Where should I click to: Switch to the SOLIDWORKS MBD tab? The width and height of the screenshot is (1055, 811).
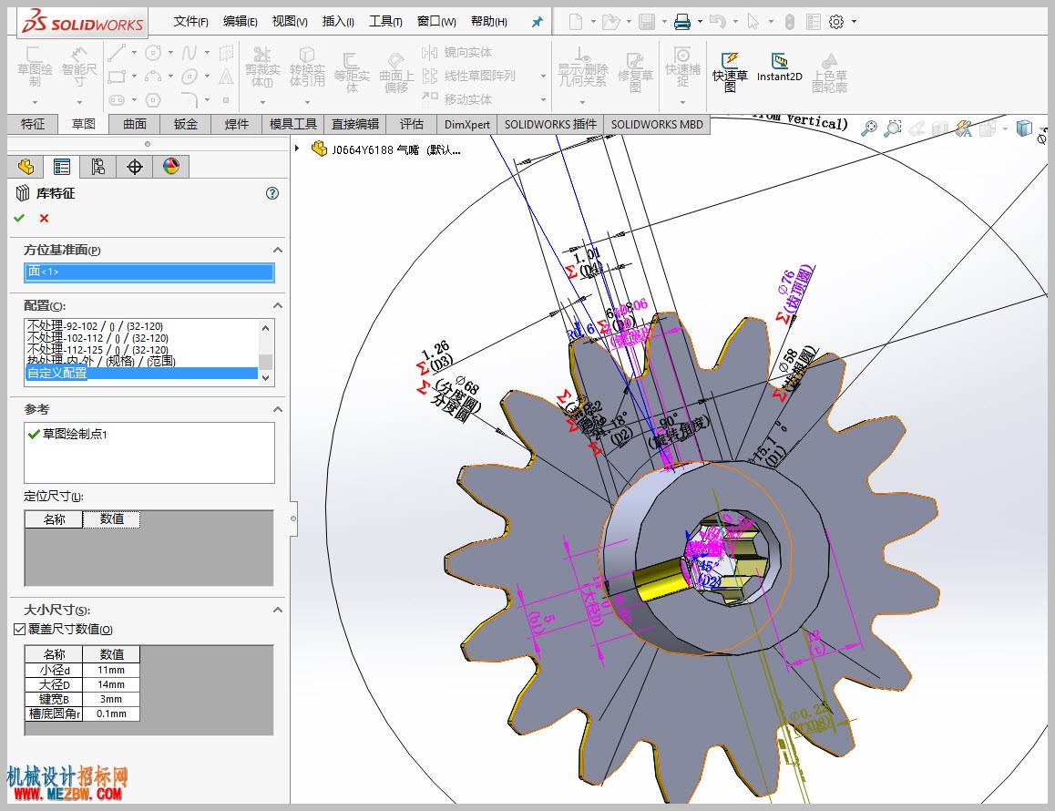(657, 124)
